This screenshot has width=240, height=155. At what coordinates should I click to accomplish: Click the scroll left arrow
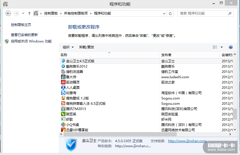pos(61,134)
